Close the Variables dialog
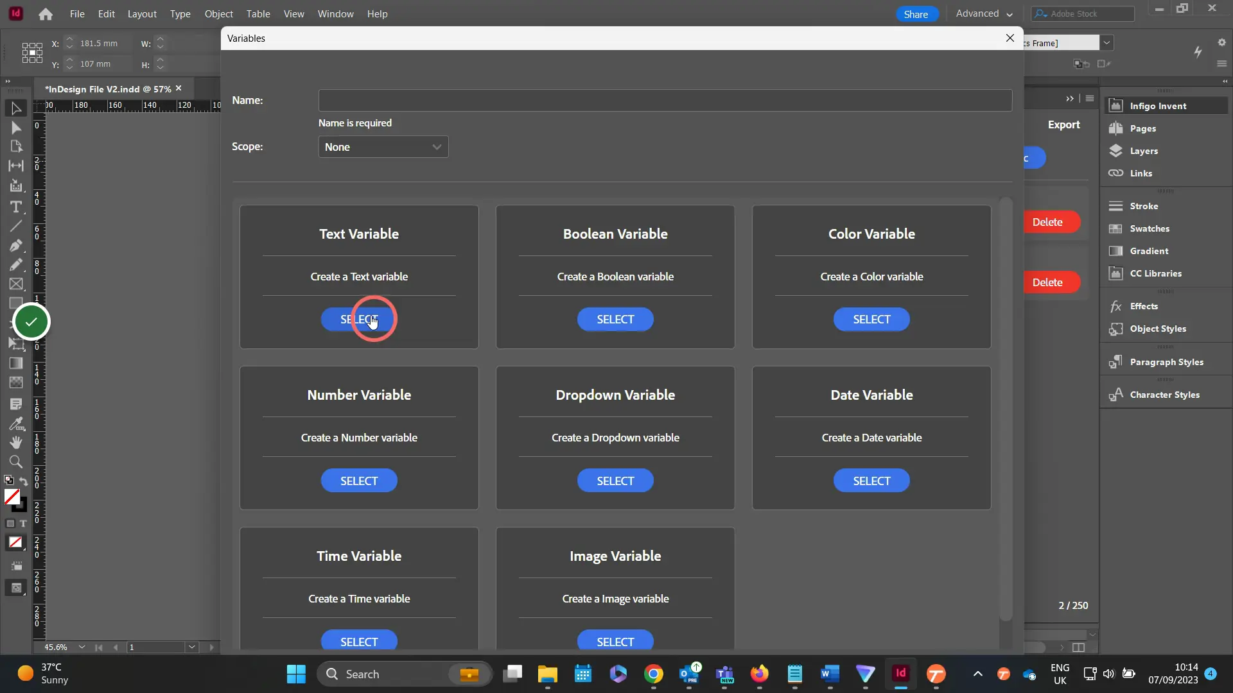Screen dimensions: 1233x693 tap(1010, 38)
